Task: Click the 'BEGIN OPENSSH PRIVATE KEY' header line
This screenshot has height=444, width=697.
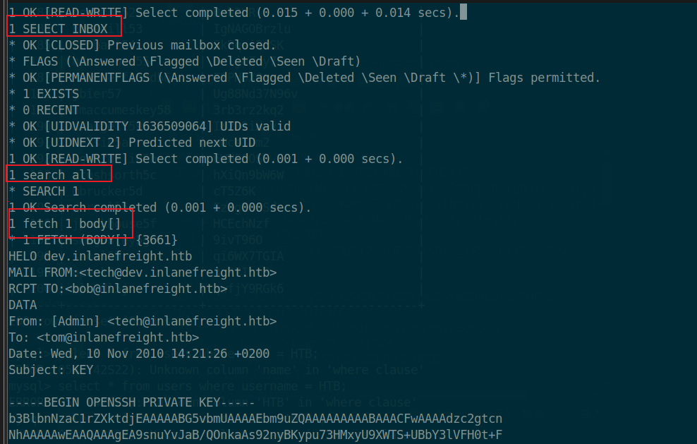Action: click(132, 402)
